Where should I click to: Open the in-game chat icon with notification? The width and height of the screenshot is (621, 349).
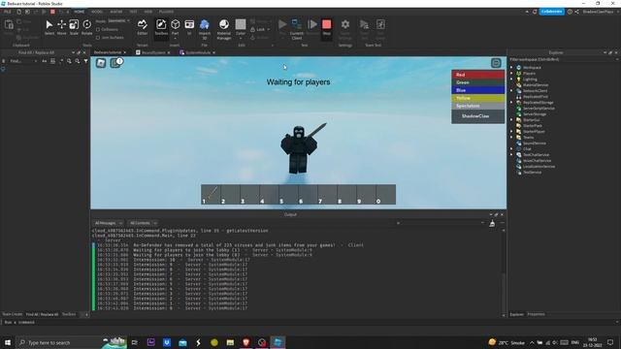tap(115, 62)
